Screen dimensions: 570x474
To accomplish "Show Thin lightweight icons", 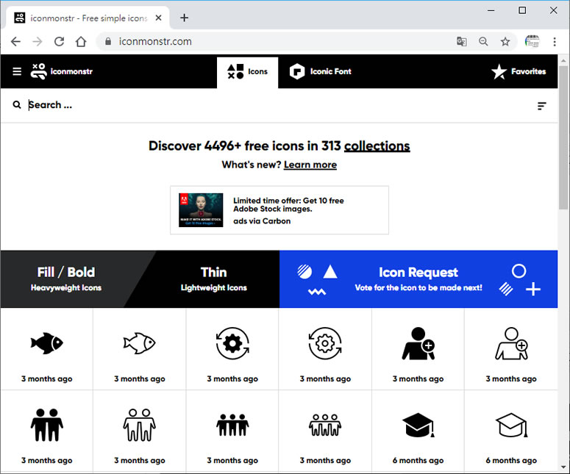I will tap(213, 279).
